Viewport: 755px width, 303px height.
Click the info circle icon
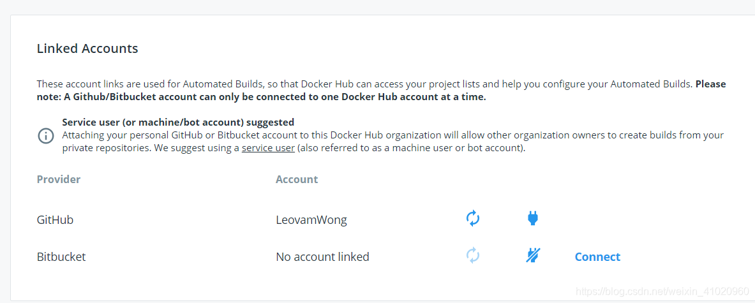click(46, 136)
